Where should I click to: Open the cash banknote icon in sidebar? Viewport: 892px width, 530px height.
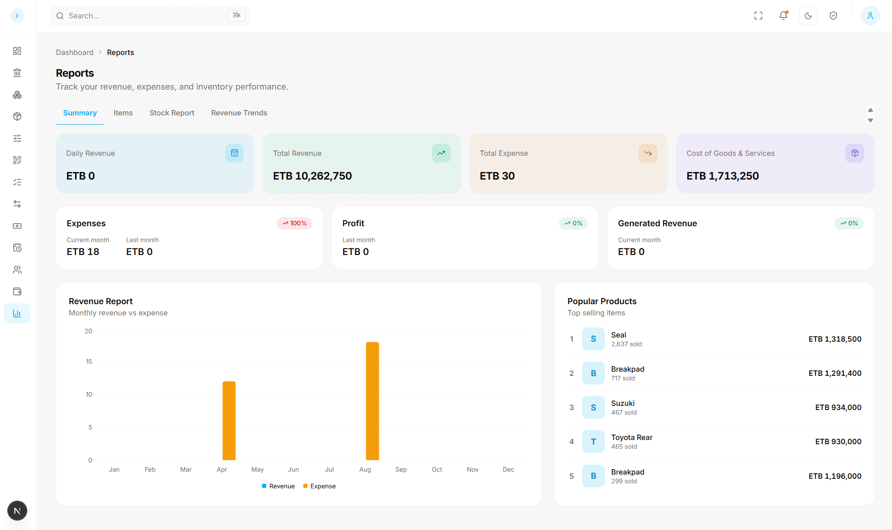point(17,226)
